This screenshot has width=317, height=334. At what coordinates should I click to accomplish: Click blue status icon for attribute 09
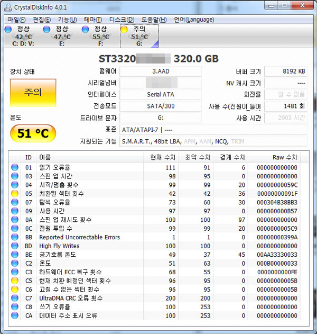(x=15, y=211)
